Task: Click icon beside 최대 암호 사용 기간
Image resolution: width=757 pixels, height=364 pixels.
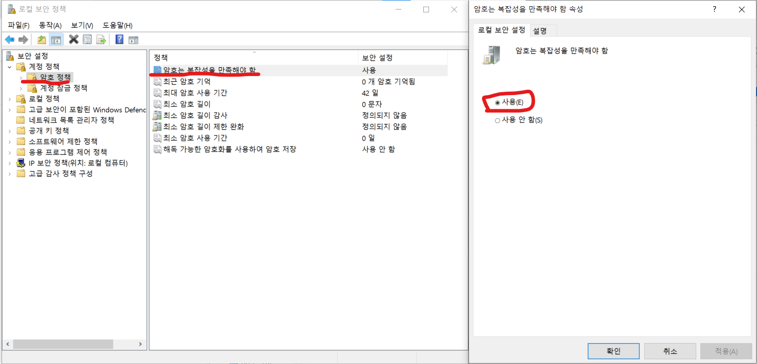Action: click(157, 93)
